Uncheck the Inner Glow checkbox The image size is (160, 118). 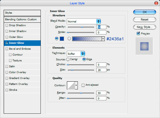pos(7,43)
